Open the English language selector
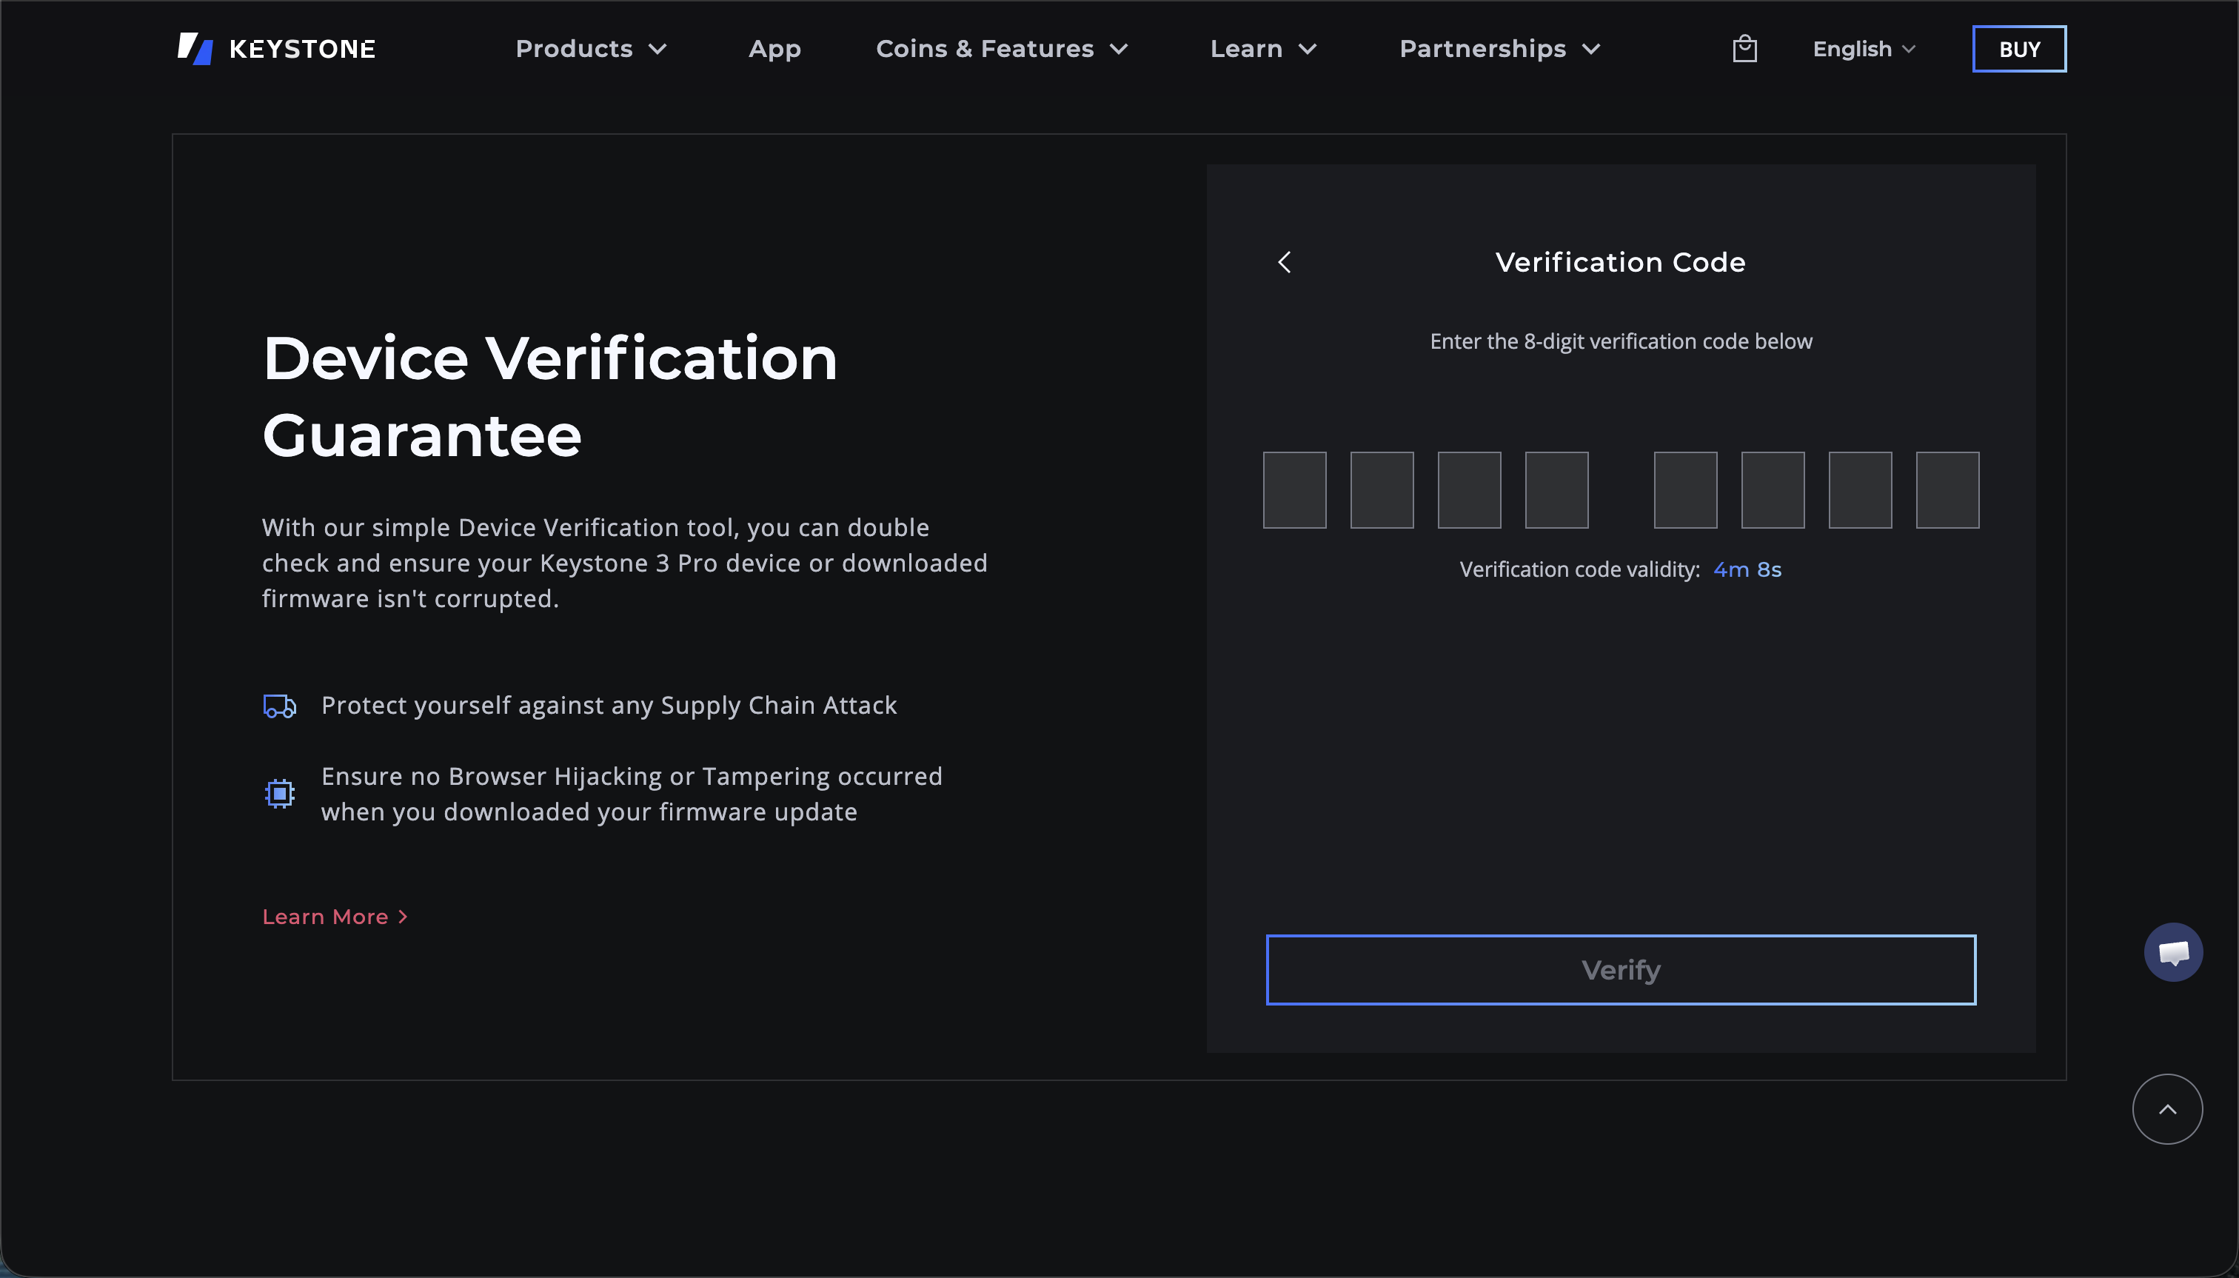 tap(1864, 48)
